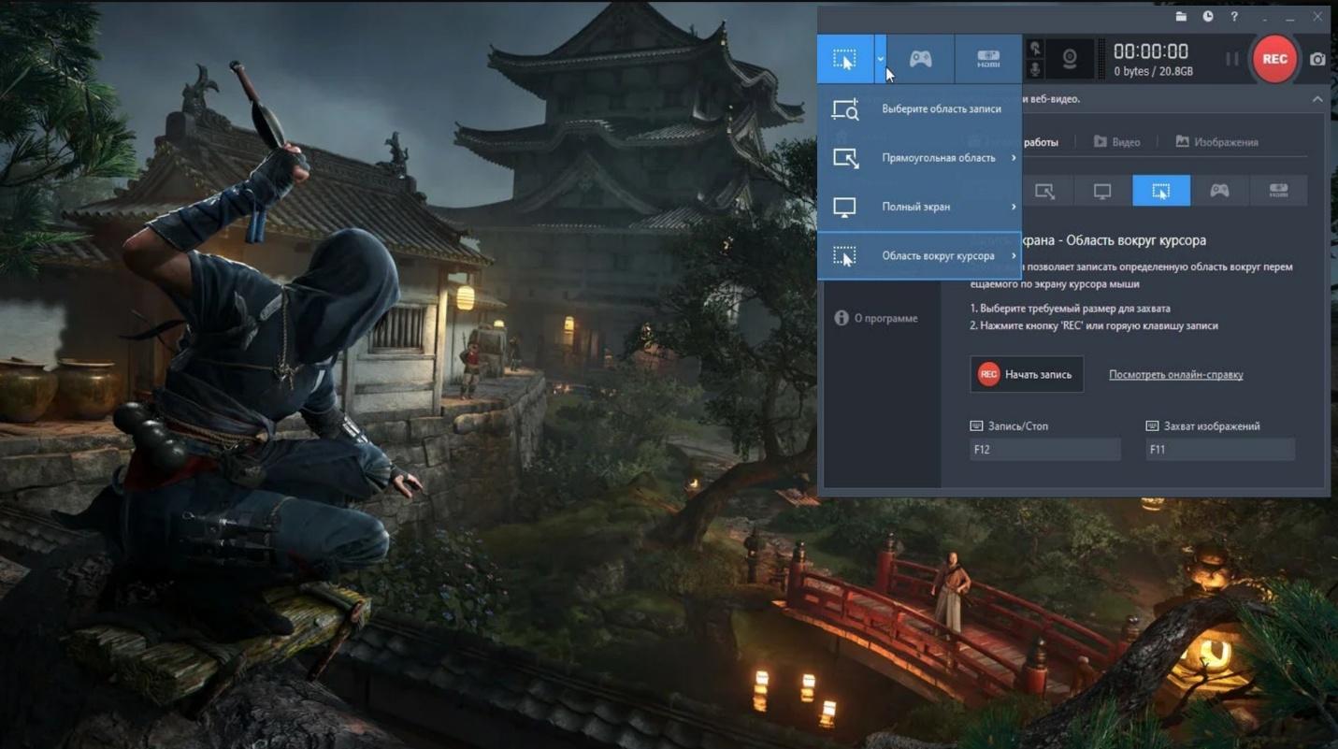The image size is (1338, 749).
Task: Start recording with the round red REC button
Action: [x=1275, y=58]
